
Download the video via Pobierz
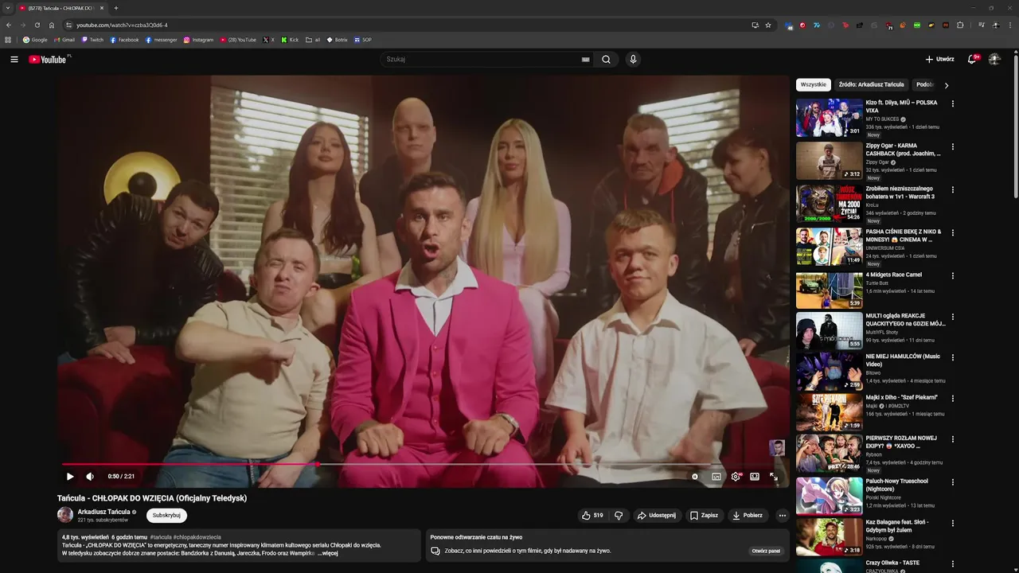click(748, 516)
